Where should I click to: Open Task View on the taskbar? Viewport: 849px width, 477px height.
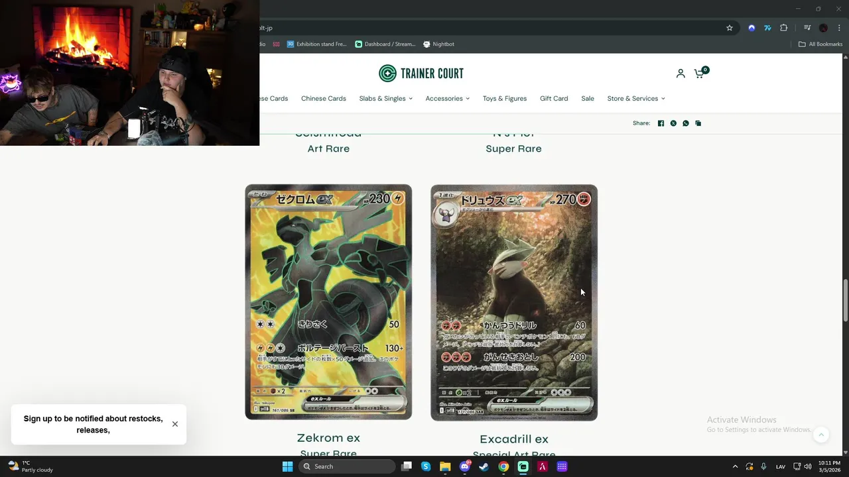pos(407,466)
